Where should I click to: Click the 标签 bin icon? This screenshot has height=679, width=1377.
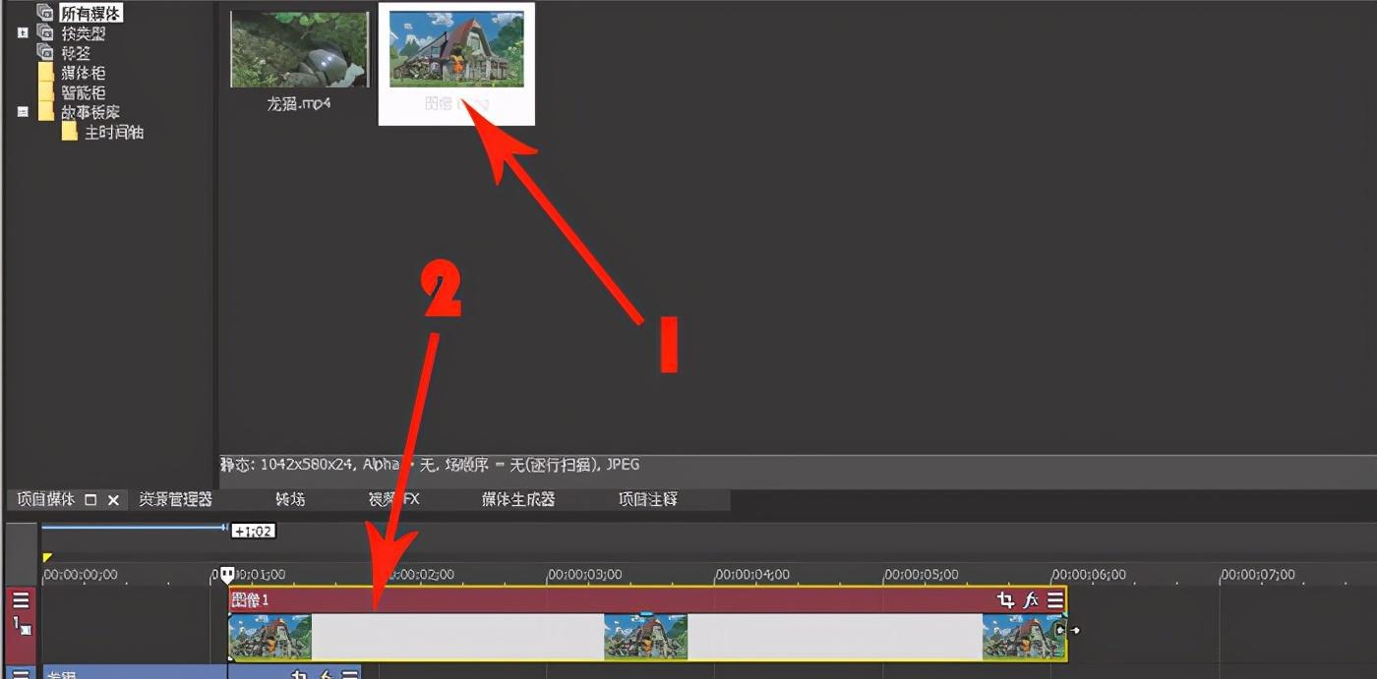(x=45, y=52)
